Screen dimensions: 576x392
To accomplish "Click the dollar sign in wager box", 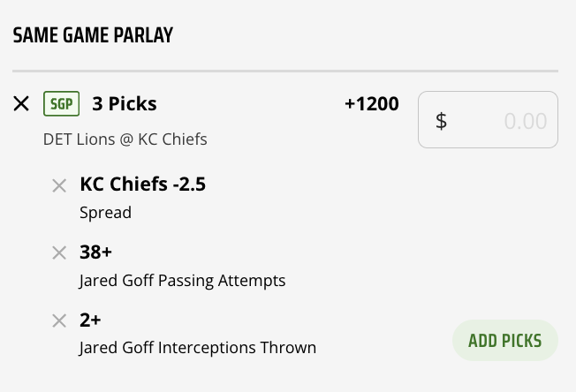I will [x=441, y=121].
